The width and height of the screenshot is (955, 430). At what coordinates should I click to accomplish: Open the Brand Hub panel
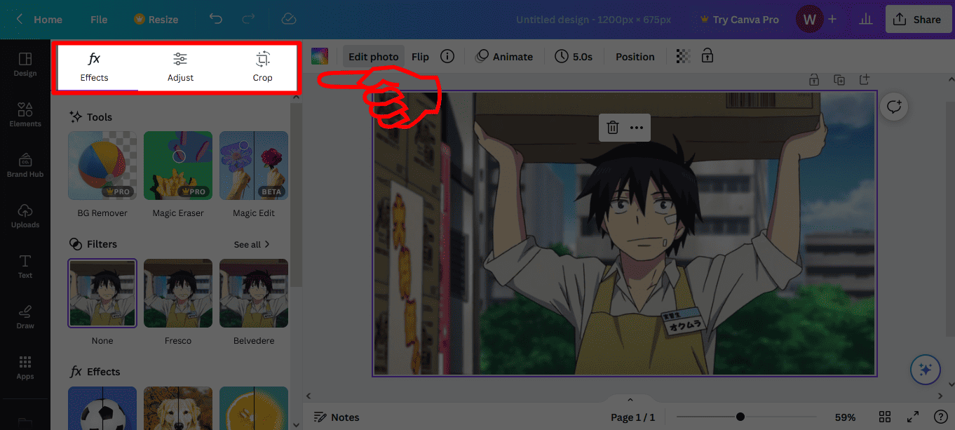coord(25,165)
